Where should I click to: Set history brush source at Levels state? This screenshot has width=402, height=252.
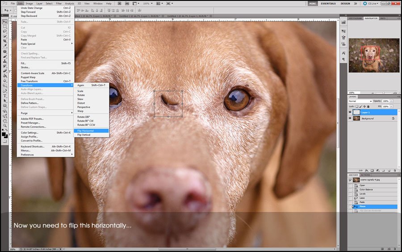351,194
